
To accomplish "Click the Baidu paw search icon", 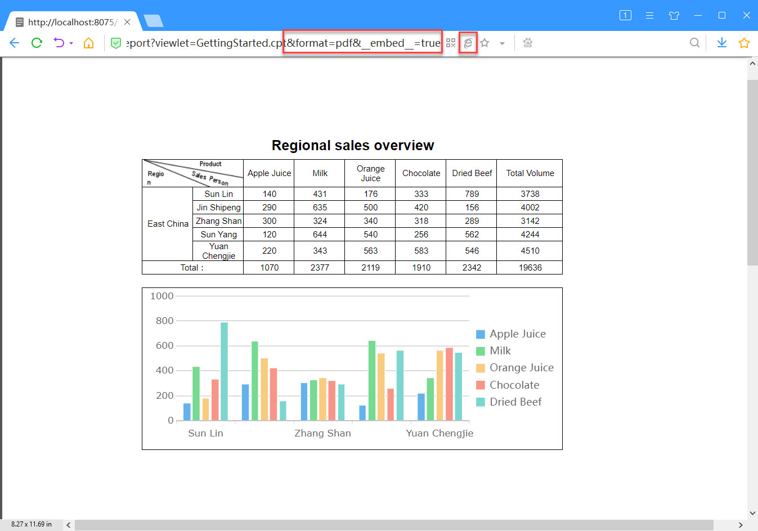I will click(528, 42).
